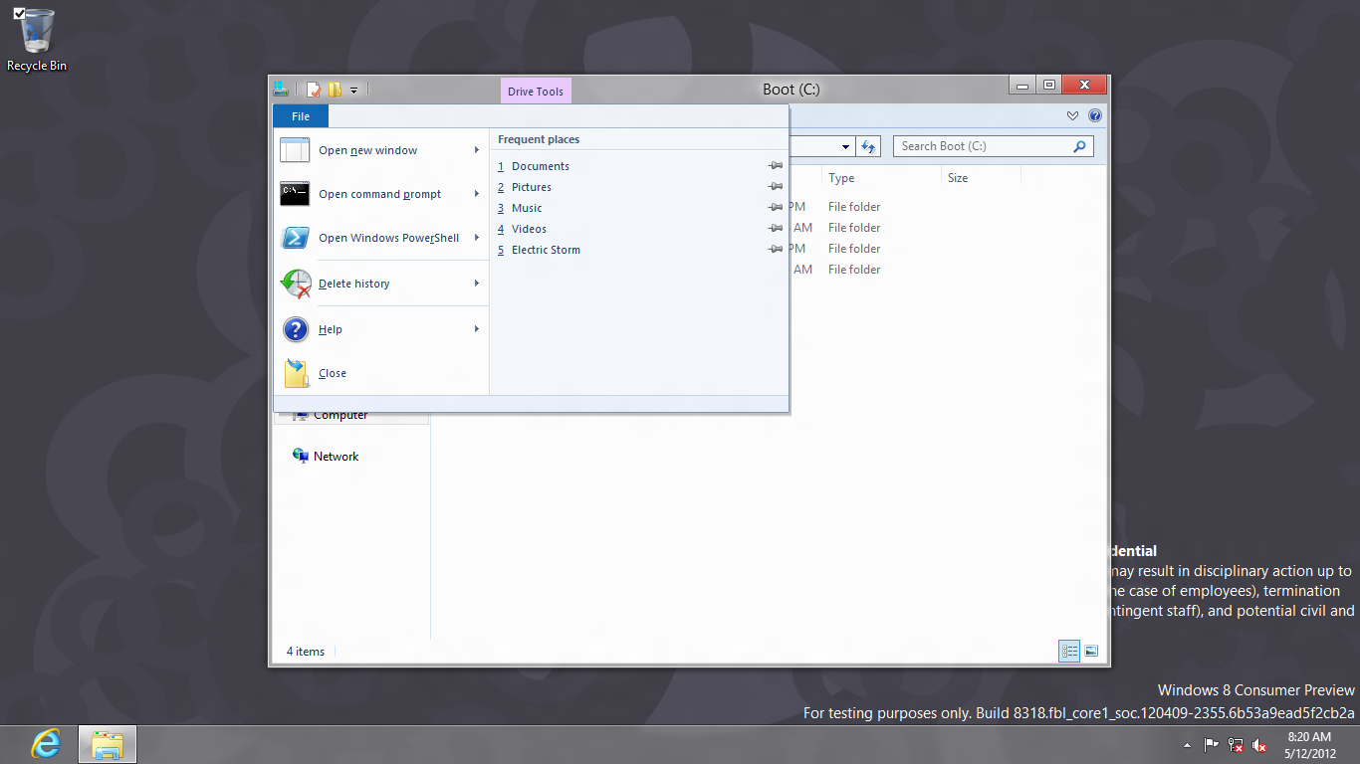Click the Open new window icon

point(296,151)
